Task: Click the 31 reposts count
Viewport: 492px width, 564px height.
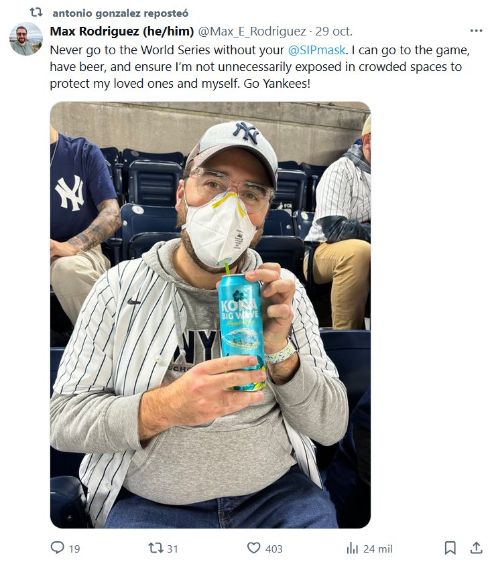Action: [172, 549]
